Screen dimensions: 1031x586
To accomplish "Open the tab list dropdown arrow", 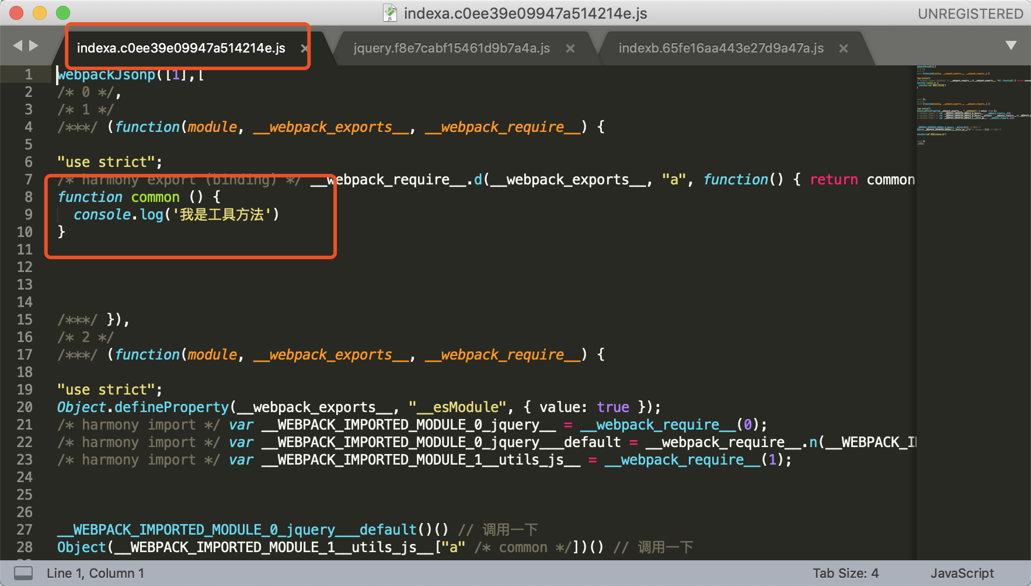I will [x=1011, y=46].
